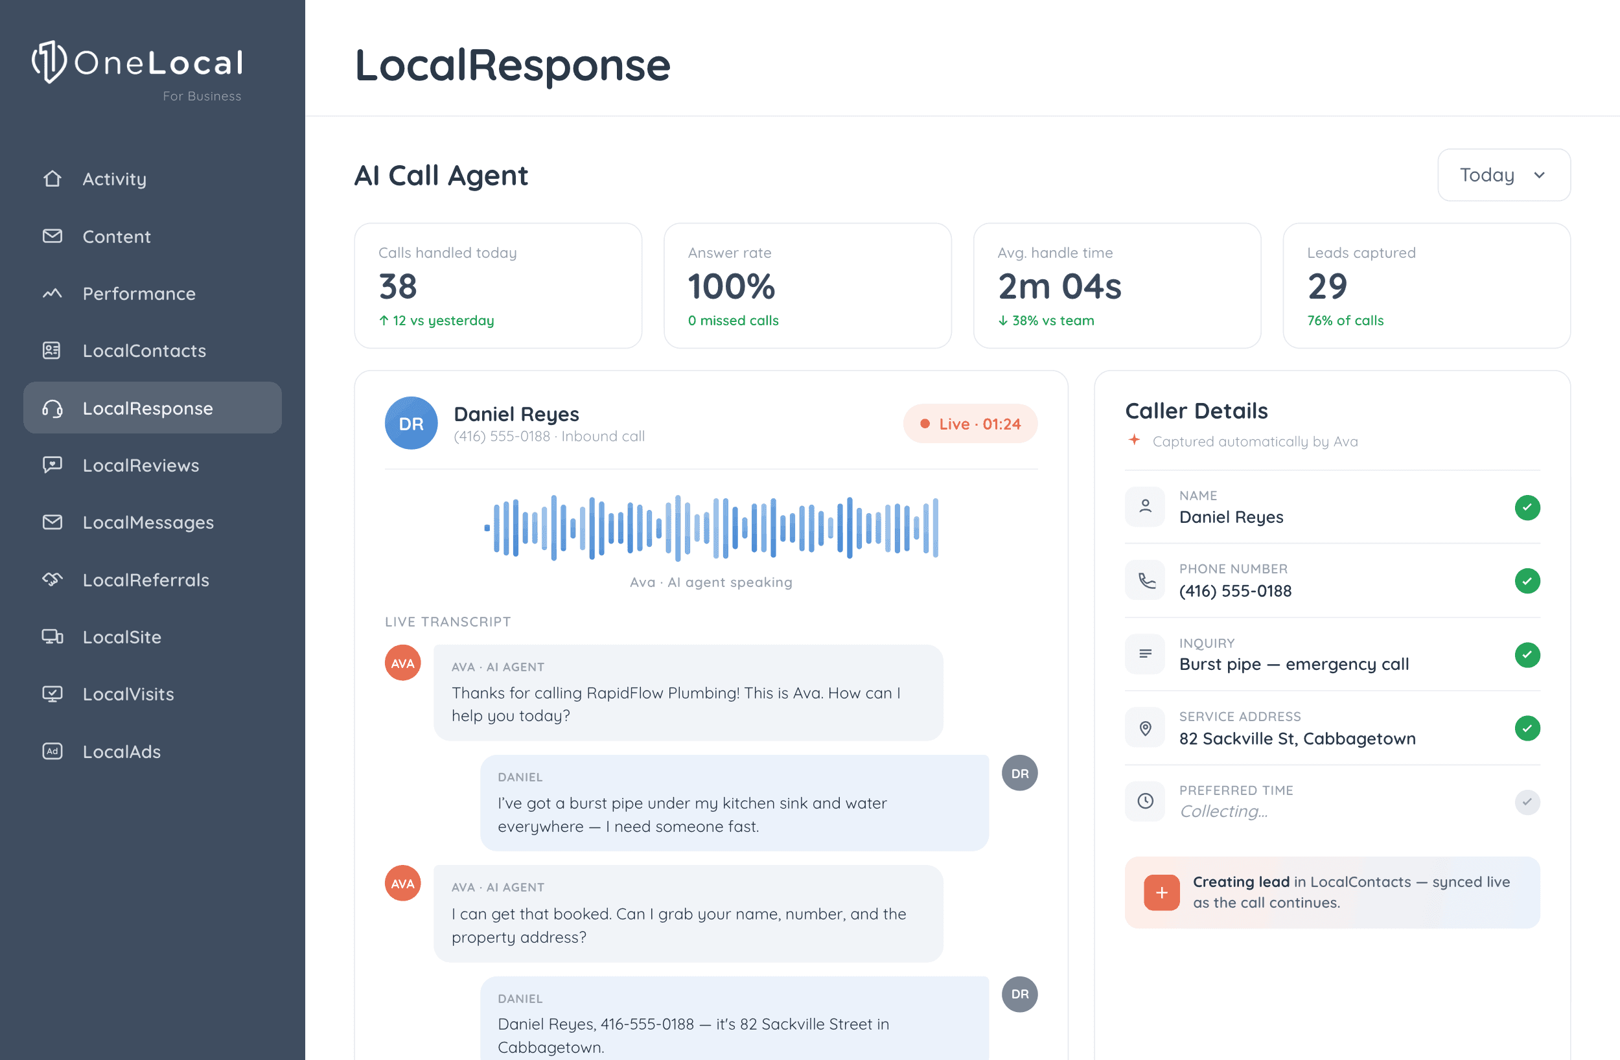Click the person icon beside Name

(1146, 507)
